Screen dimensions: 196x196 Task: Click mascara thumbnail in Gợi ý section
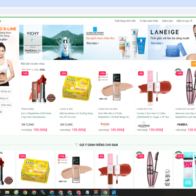click(x=154, y=170)
